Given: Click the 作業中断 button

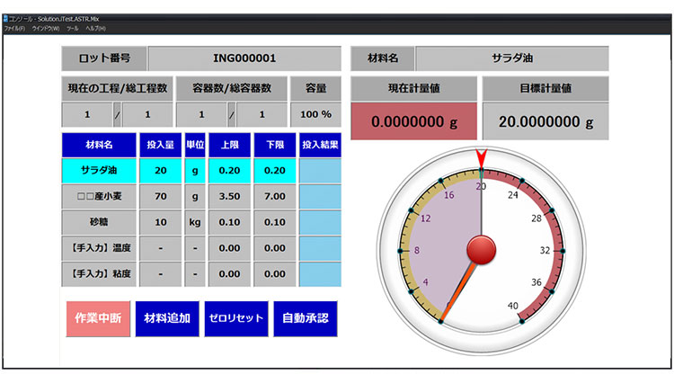Looking at the screenshot, I should [98, 318].
